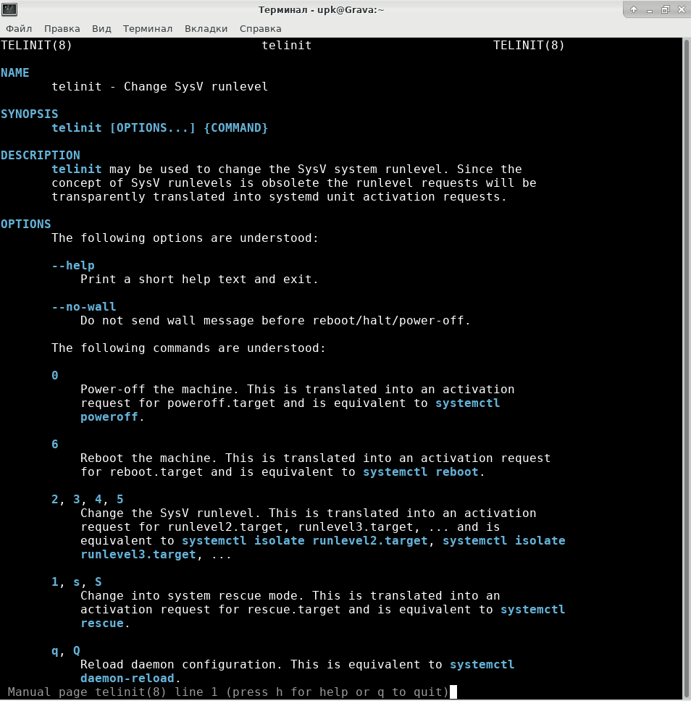Open the Справка menu
This screenshot has height=701, width=691.
[260, 29]
